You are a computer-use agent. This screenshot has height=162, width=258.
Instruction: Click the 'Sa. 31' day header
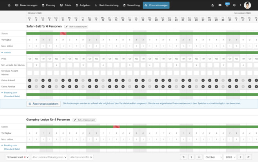click(x=229, y=19)
